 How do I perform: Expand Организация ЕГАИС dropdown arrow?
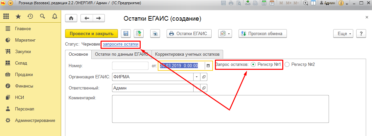[x=197, y=77]
